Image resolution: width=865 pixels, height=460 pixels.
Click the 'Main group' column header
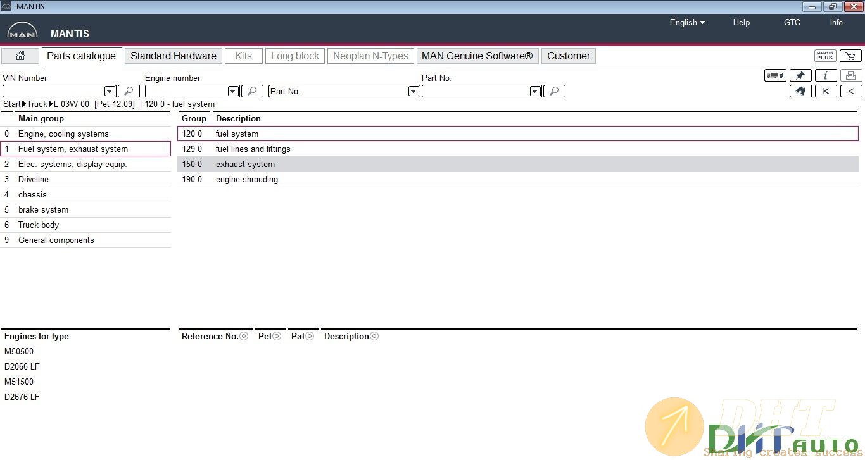pyautogui.click(x=41, y=118)
